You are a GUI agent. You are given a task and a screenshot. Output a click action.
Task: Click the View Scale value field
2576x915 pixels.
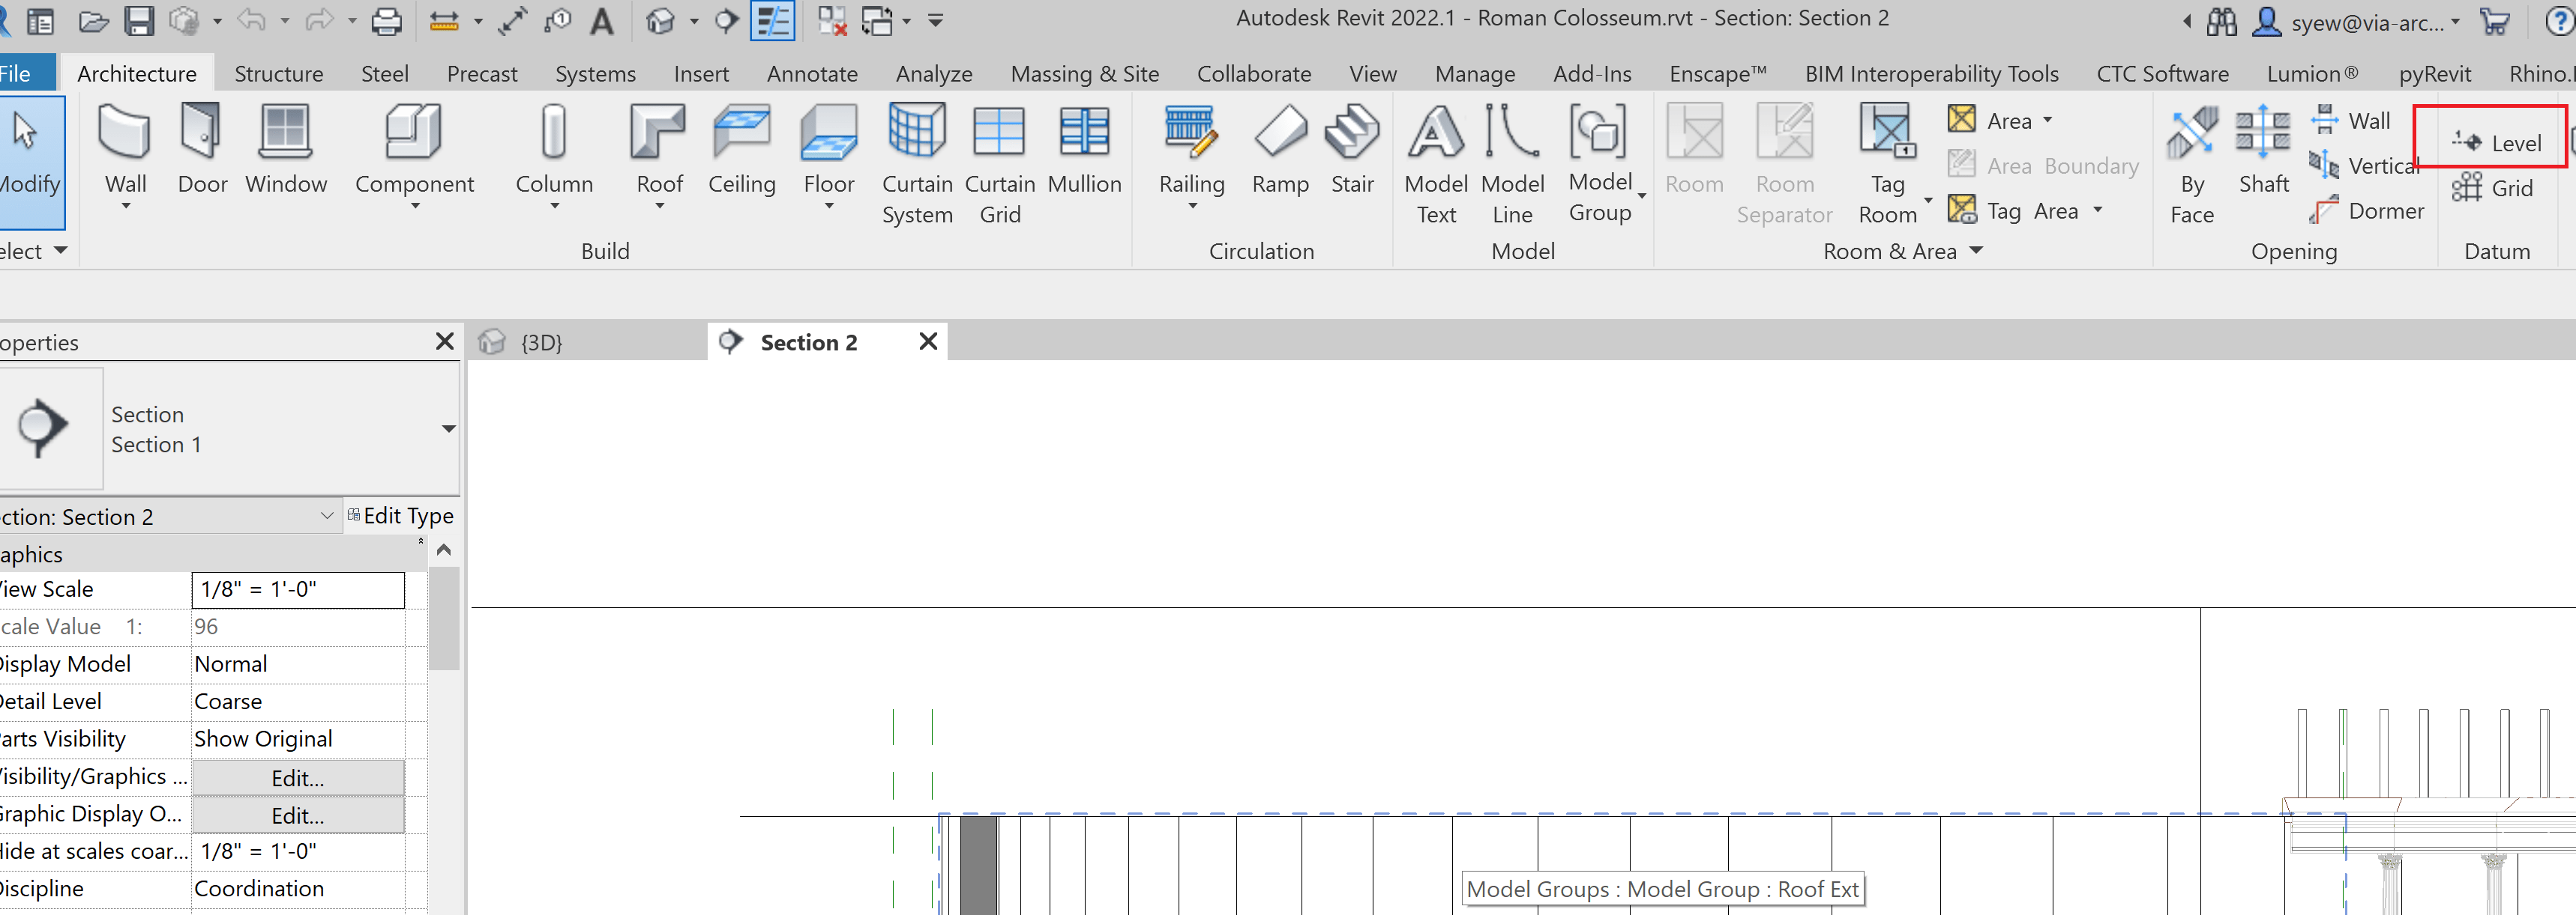click(298, 589)
